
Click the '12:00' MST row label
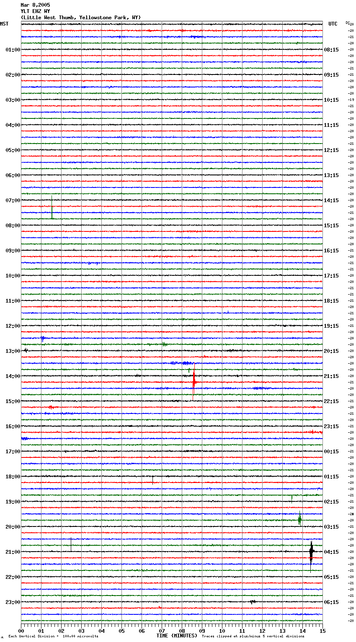(x=13, y=326)
